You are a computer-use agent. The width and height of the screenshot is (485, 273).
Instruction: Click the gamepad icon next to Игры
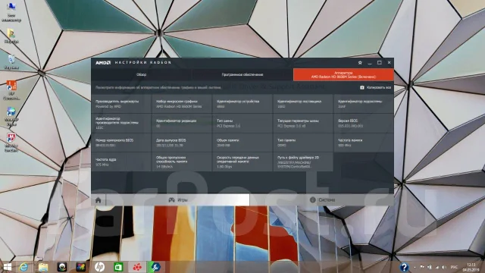171,200
